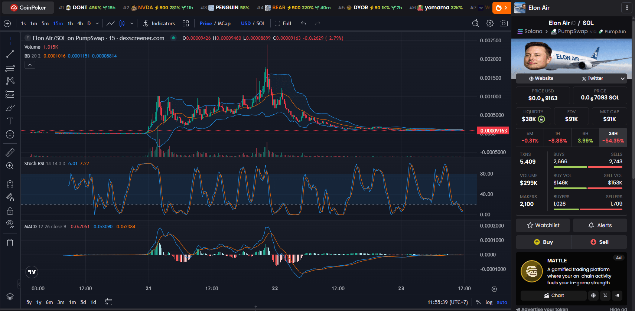Open the go to date calendar icon
Screen dimensions: 635x311
pos(108,302)
